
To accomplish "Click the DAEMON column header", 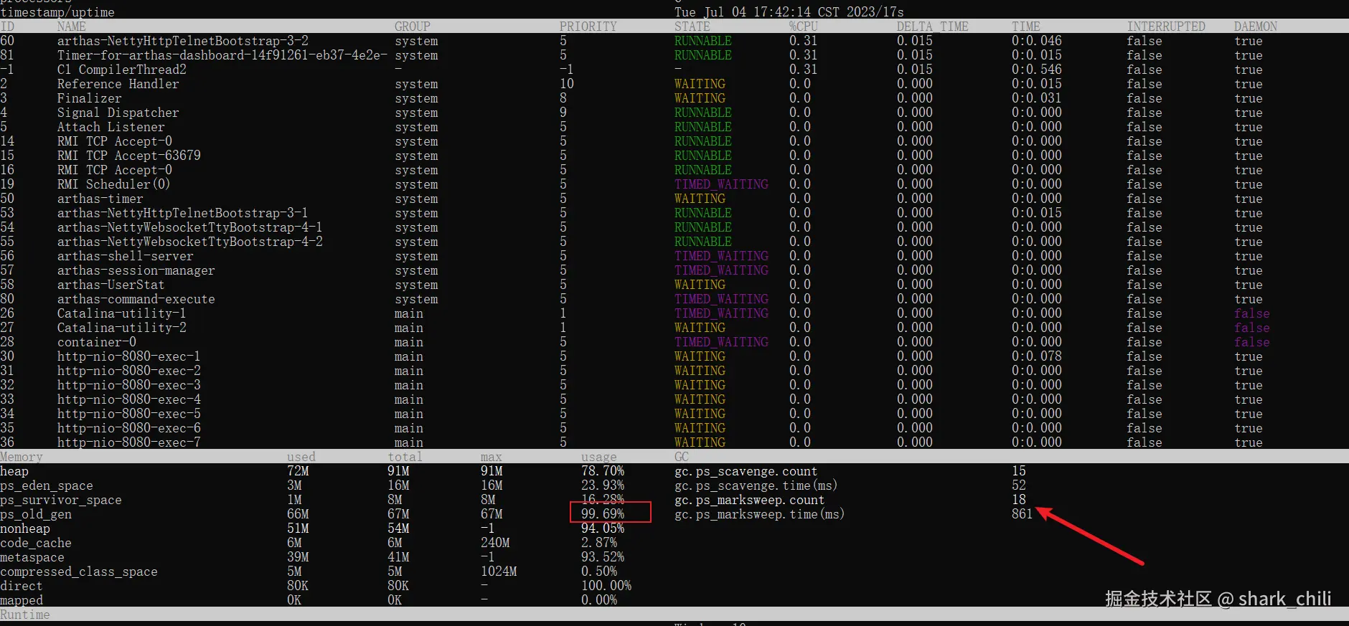I will click(x=1256, y=27).
